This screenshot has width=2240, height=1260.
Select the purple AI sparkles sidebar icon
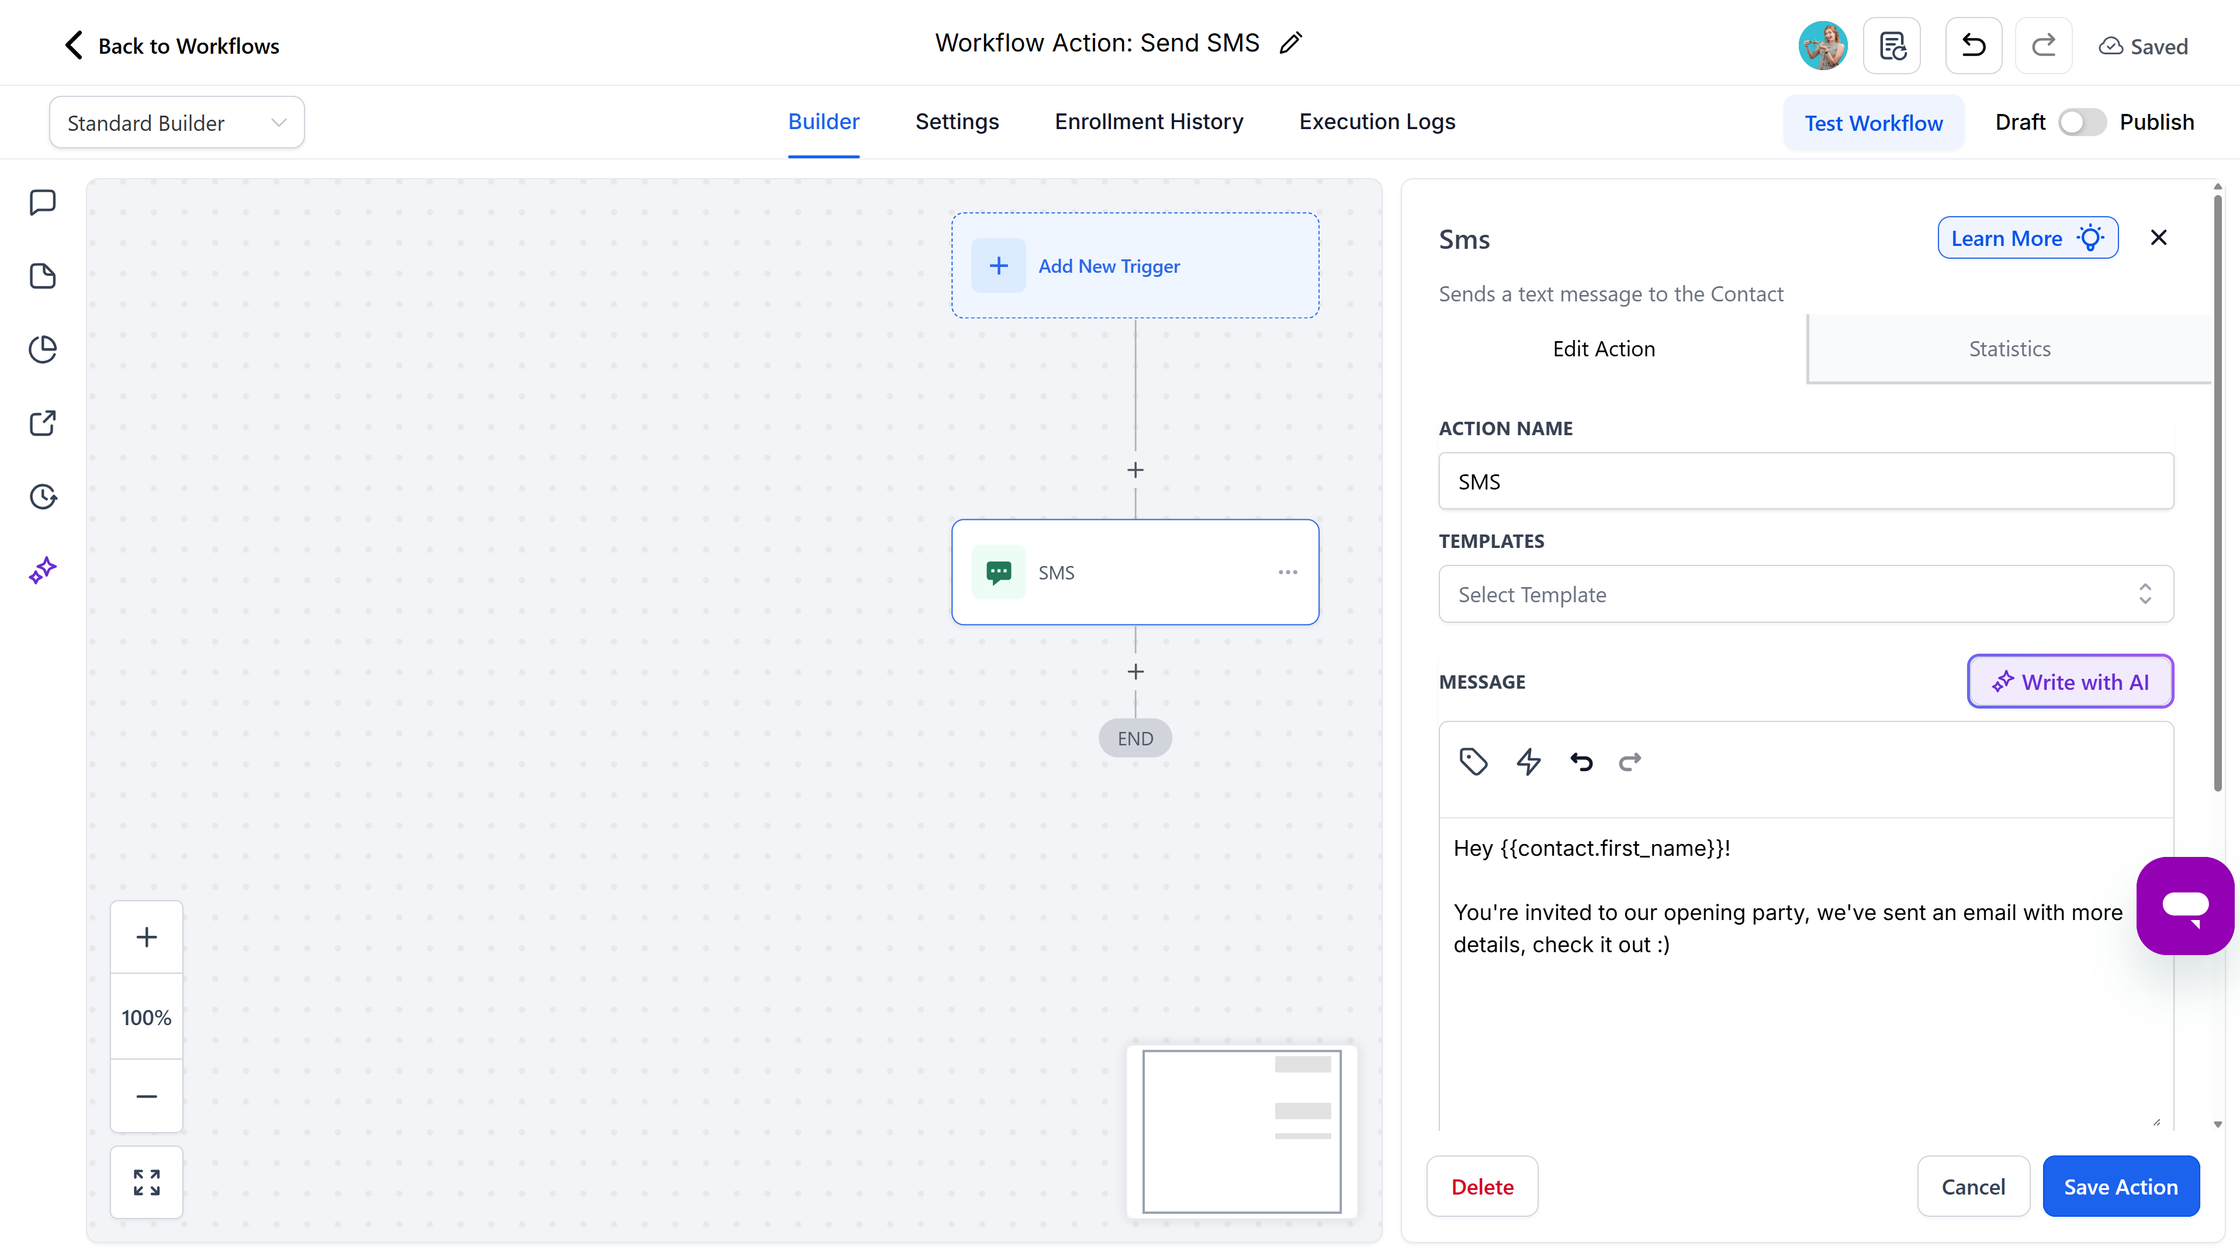point(43,570)
